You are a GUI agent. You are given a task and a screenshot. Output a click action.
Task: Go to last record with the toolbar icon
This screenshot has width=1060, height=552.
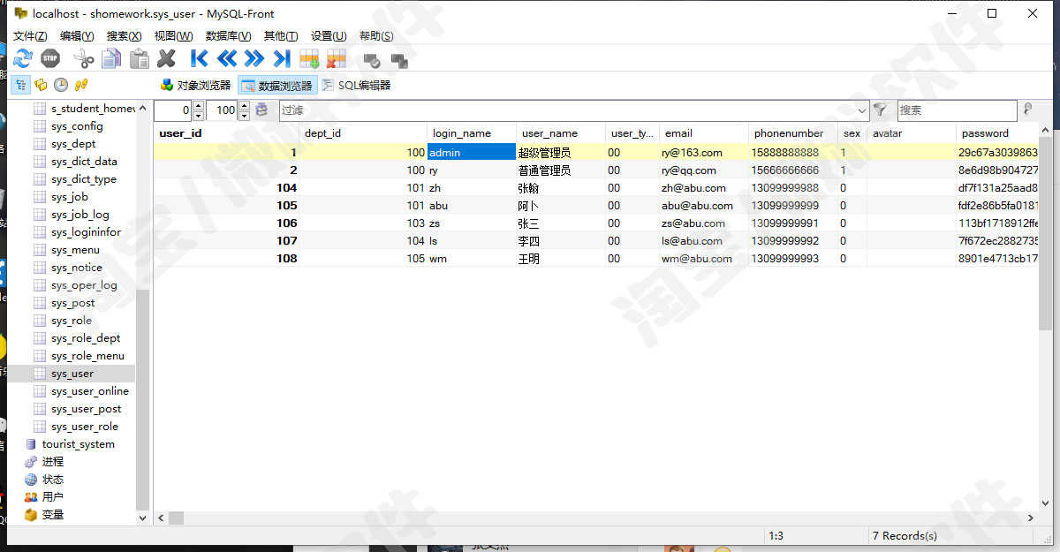coord(282,59)
